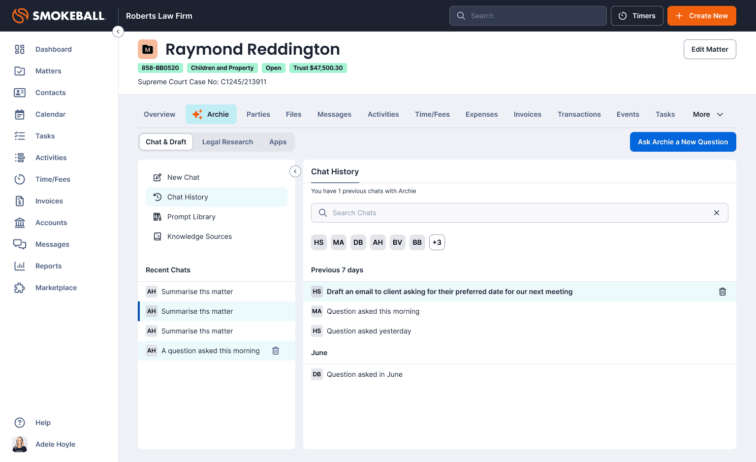The image size is (756, 462).
Task: Click the Smokeball logo
Action: coord(59,16)
